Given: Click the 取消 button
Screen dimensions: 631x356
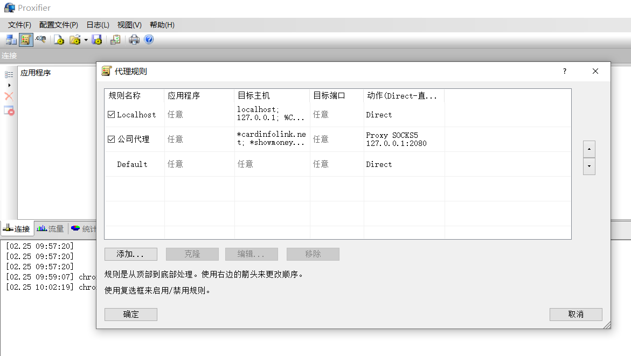Looking at the screenshot, I should pos(576,315).
